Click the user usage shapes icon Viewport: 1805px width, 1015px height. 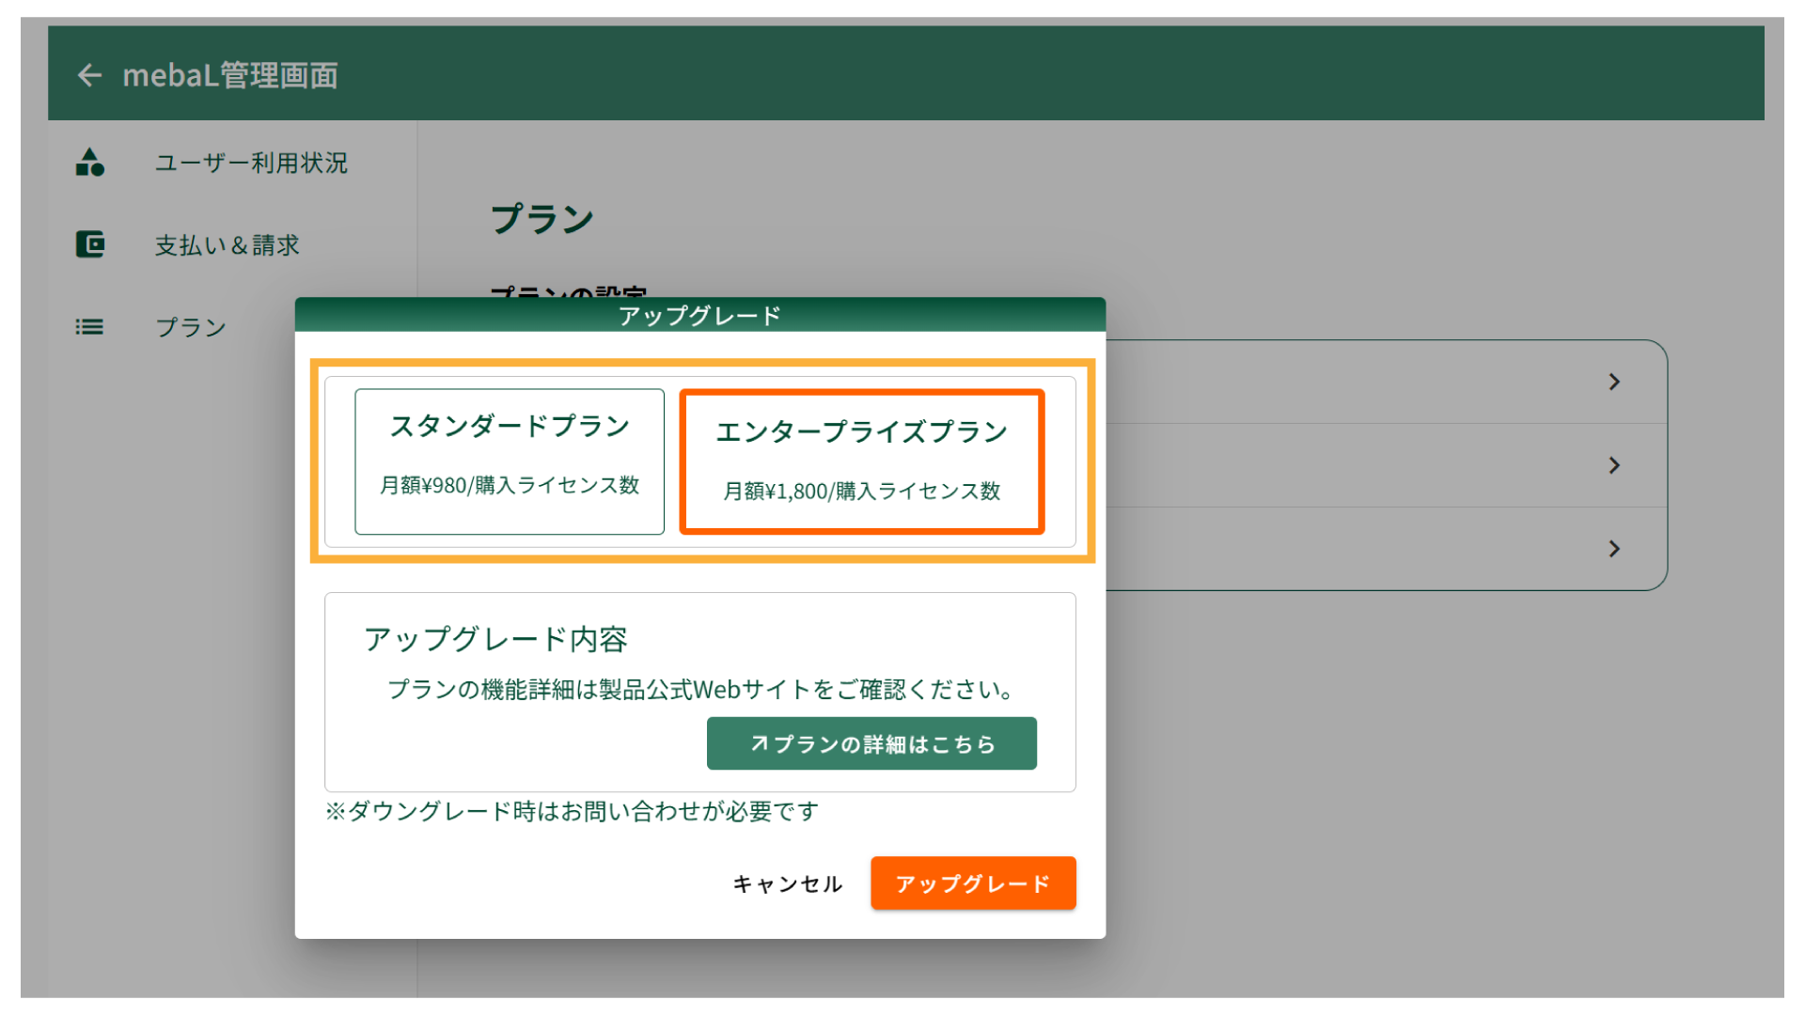click(x=90, y=163)
